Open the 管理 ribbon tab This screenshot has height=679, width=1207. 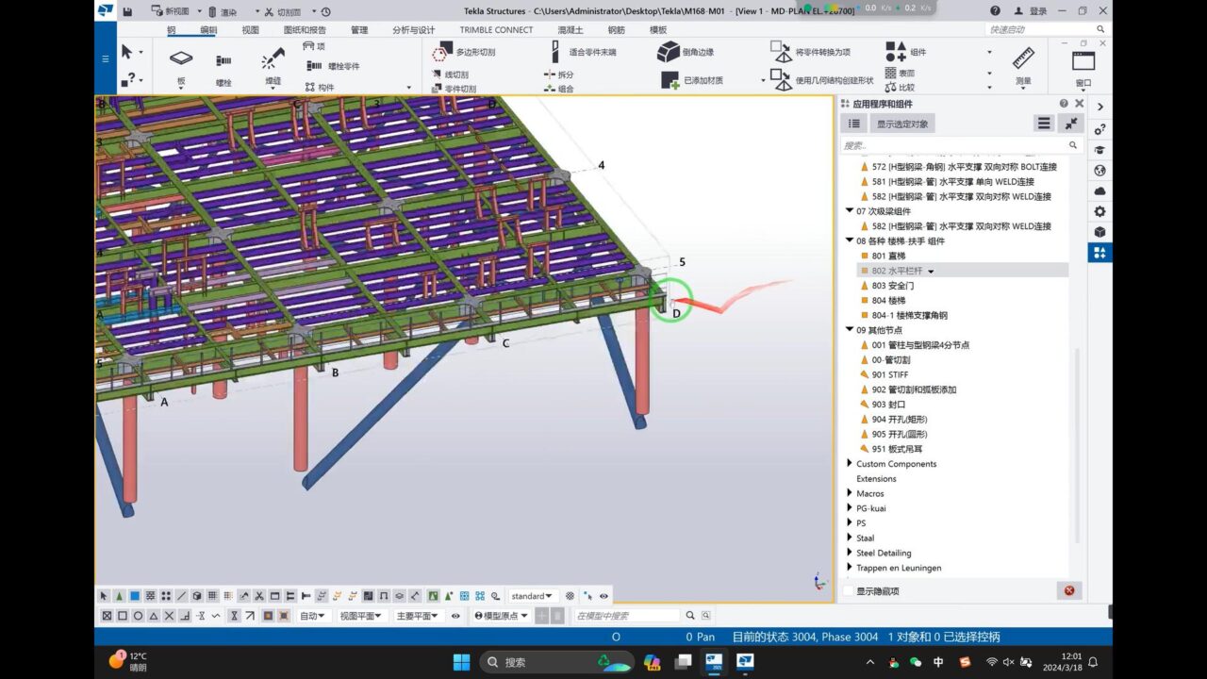(x=359, y=29)
